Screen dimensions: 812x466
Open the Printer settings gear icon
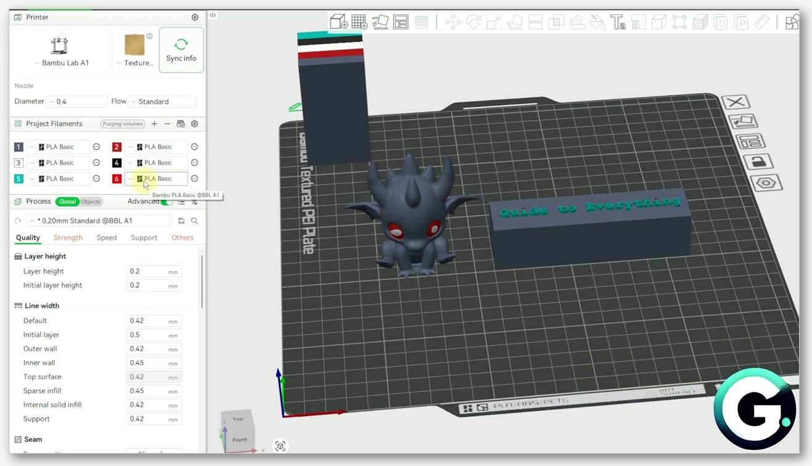coord(195,17)
